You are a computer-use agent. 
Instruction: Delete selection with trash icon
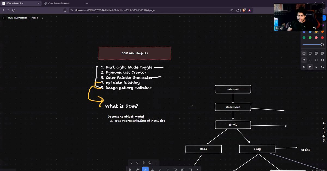144,162
